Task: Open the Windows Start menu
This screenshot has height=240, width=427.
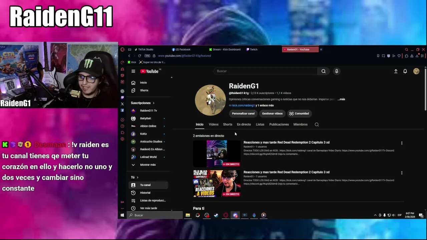Action: click(x=122, y=215)
